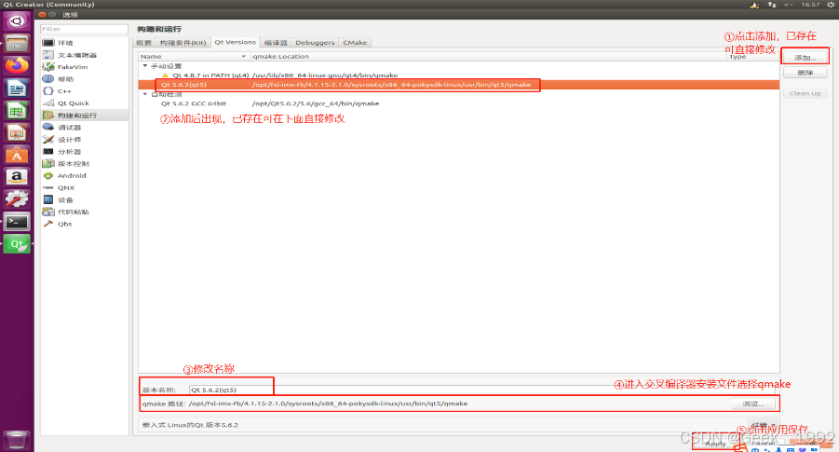Viewport: 839px width, 452px height.
Task: Select the C++ options category
Action: coord(85,91)
